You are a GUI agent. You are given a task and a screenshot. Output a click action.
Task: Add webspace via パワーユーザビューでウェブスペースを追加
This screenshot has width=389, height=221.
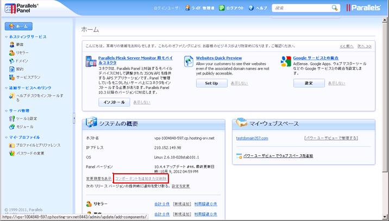pyautogui.click(x=278, y=156)
